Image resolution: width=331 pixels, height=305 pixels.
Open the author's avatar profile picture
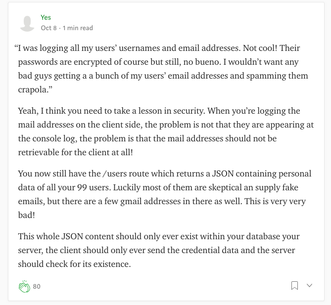(27, 23)
